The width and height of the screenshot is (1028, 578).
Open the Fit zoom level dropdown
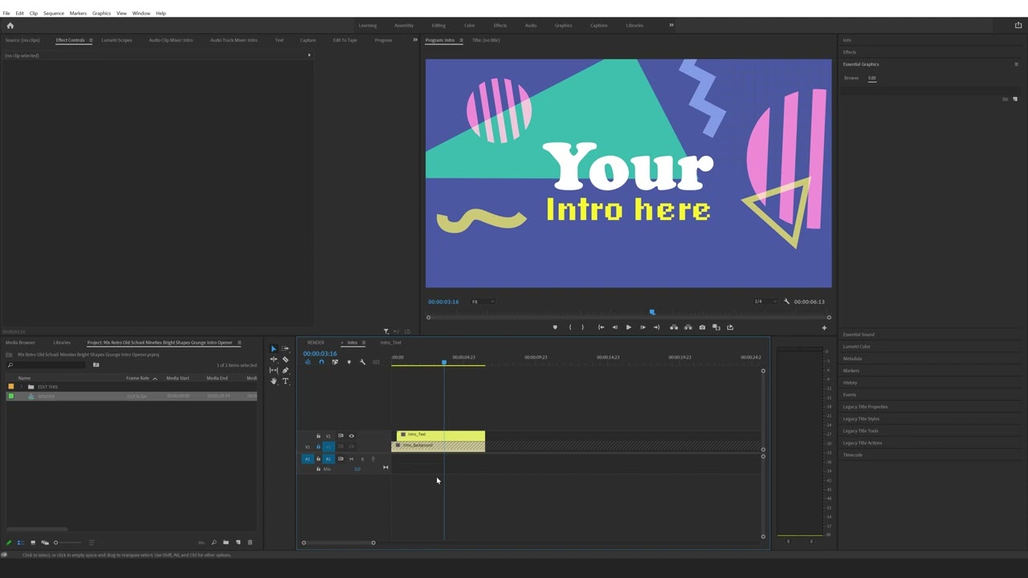pos(482,302)
